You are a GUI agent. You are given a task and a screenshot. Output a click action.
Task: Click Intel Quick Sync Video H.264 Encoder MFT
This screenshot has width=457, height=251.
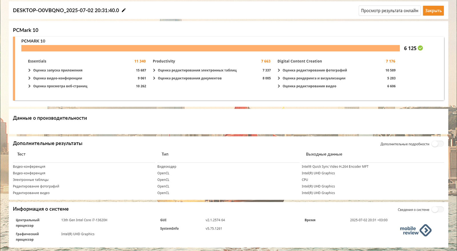335,166
